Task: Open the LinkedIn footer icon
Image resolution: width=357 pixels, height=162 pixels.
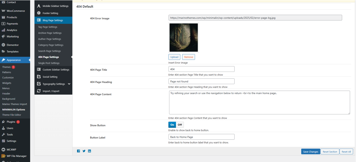Action: 89,151
